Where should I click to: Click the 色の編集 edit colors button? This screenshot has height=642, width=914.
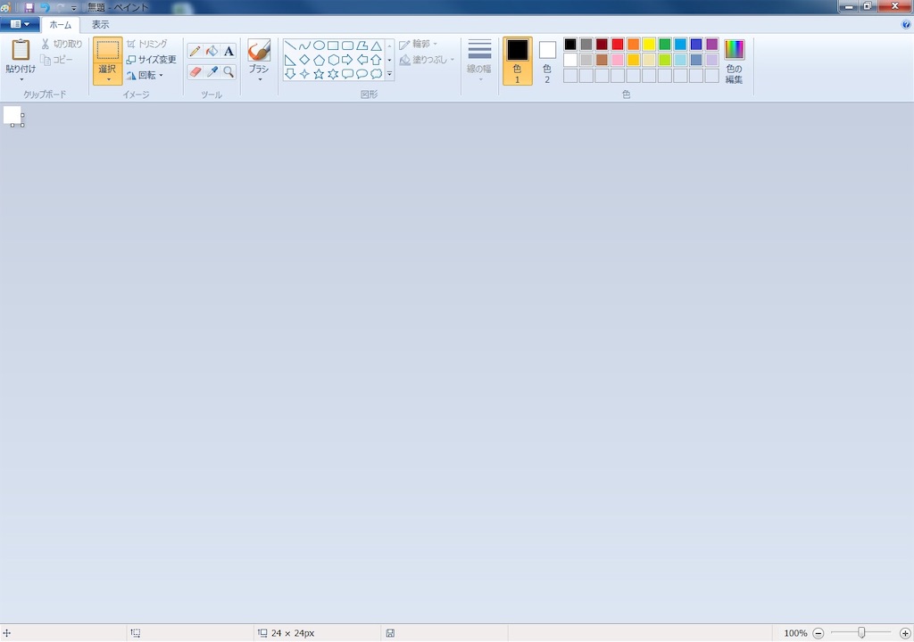point(734,62)
